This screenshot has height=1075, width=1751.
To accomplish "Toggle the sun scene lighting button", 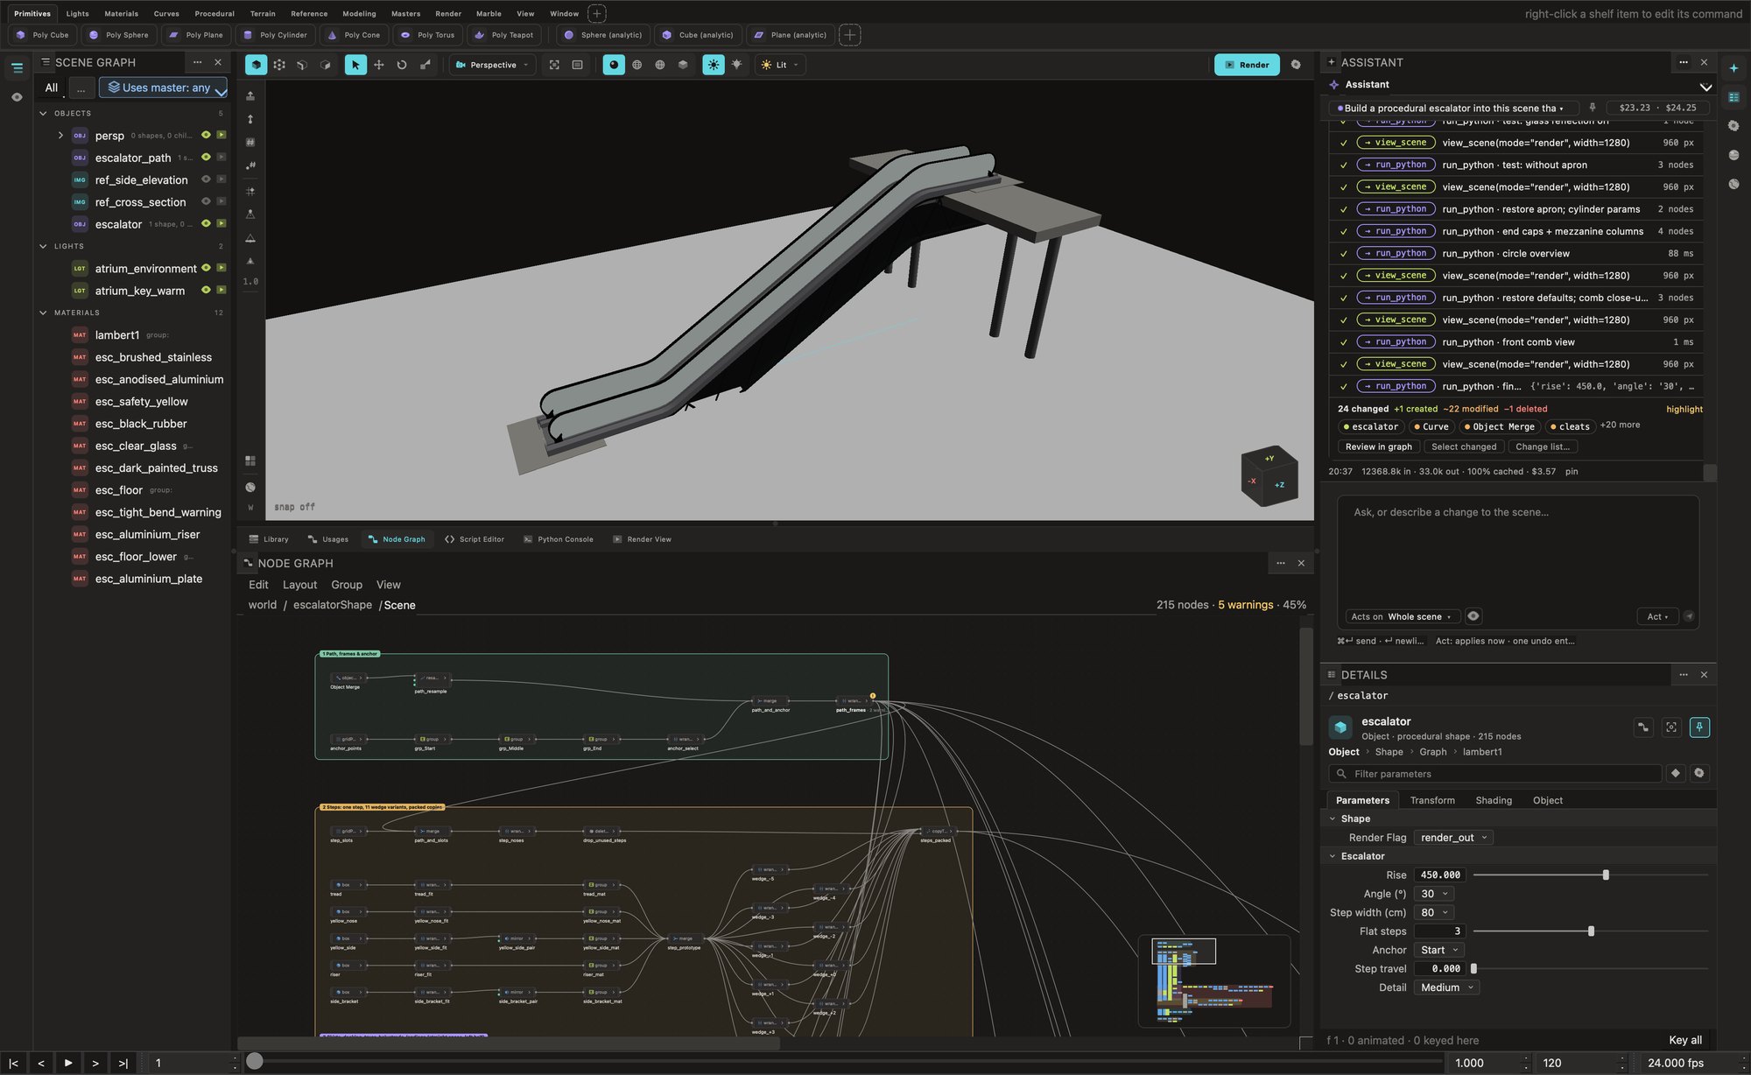I will [x=714, y=65].
